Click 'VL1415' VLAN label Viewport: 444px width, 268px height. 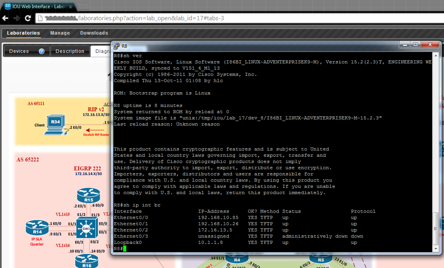click(62, 214)
